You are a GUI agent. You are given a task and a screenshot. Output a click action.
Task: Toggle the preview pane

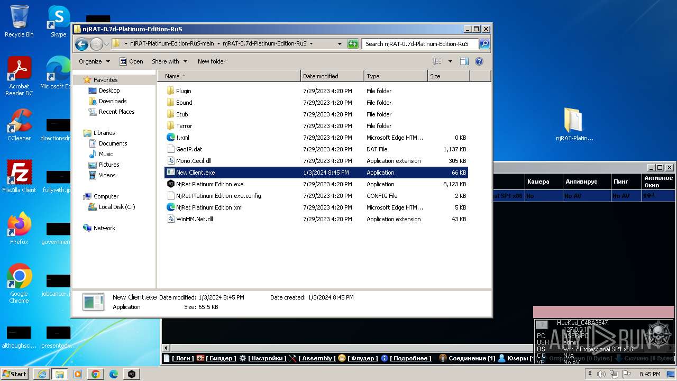pyautogui.click(x=464, y=61)
